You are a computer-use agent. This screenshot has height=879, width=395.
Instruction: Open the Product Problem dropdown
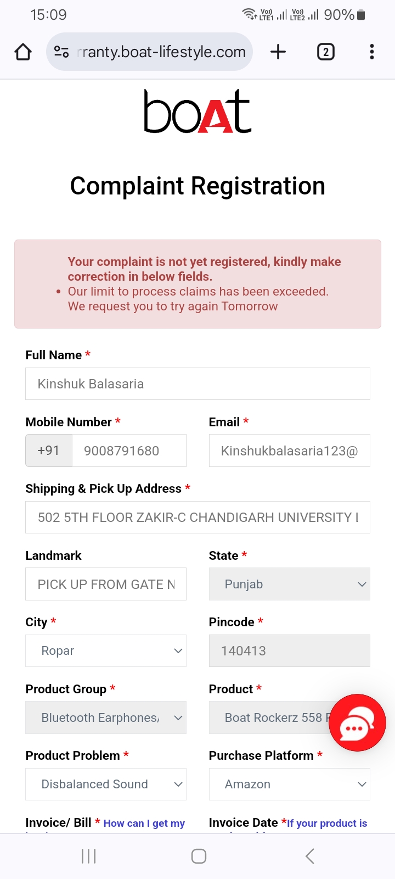pos(106,785)
